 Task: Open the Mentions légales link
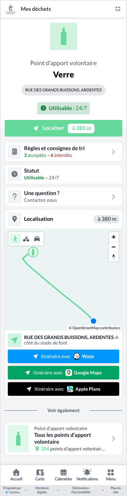coord(42,490)
